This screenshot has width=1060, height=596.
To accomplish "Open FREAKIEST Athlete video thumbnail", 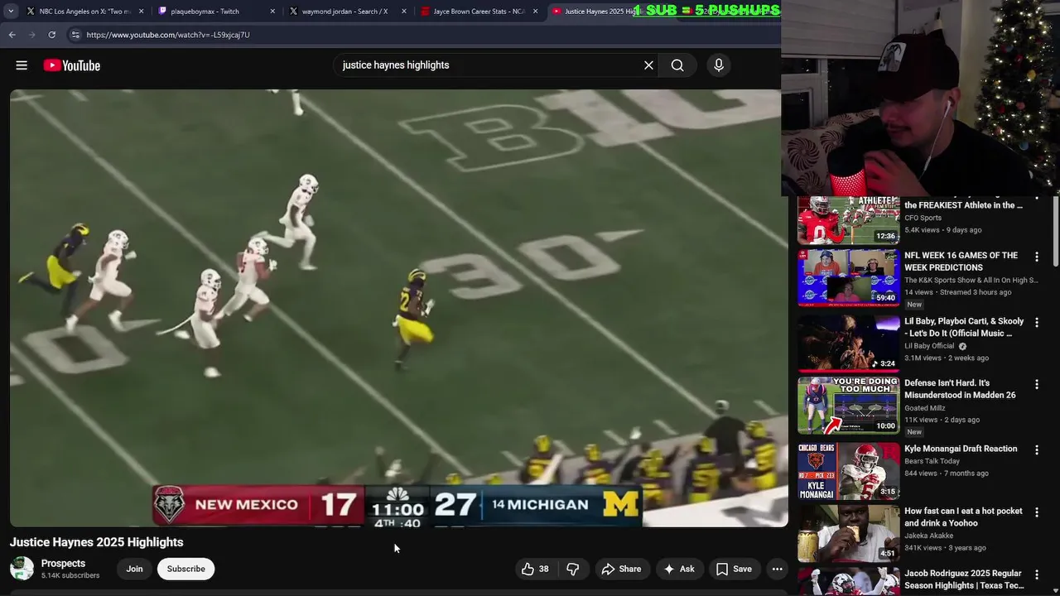I will 848,220.
